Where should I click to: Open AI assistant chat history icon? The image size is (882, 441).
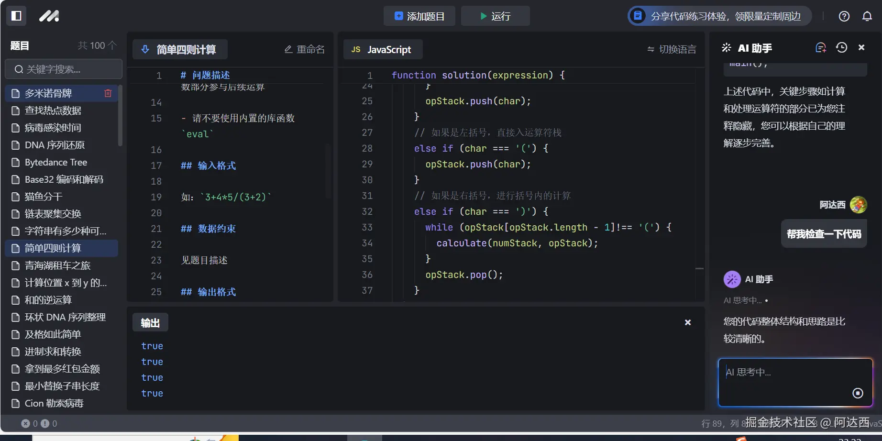[x=841, y=48]
